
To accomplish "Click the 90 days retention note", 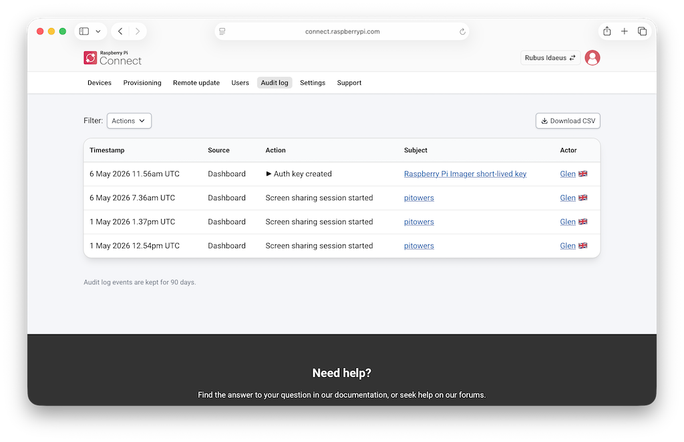I will 140,282.
